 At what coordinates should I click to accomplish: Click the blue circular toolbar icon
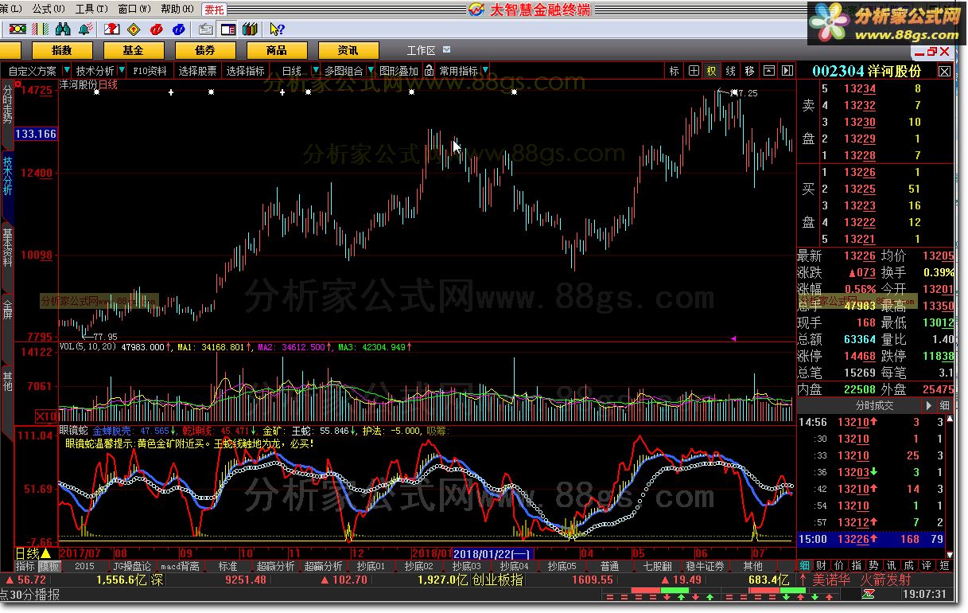click(x=179, y=29)
